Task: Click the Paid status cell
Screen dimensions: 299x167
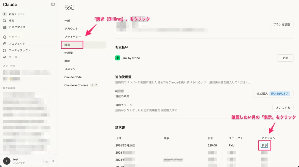Action: (232, 145)
